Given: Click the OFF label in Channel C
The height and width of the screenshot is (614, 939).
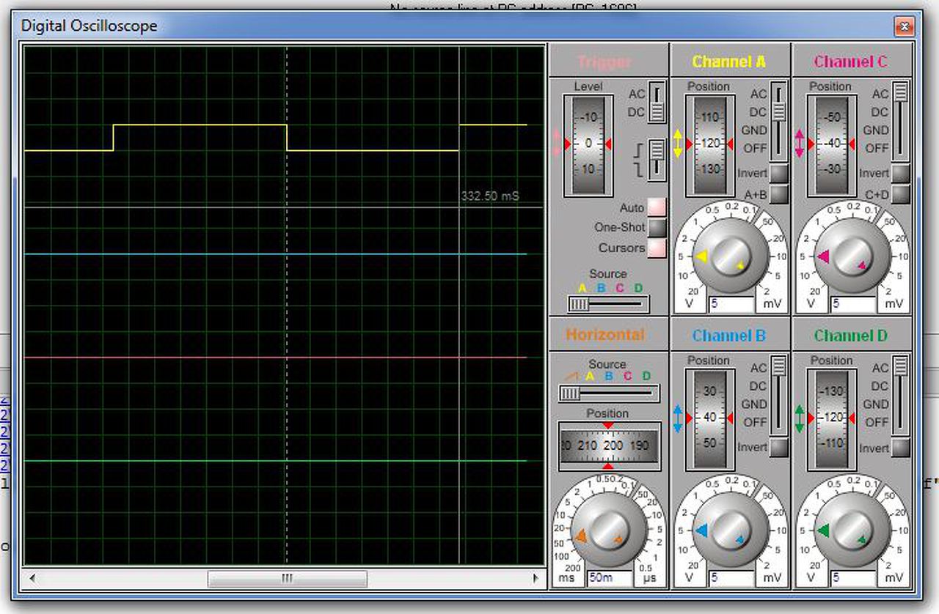Looking at the screenshot, I should point(877,148).
